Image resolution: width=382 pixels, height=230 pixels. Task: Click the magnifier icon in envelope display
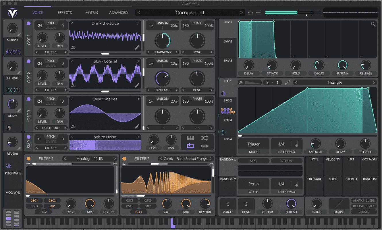[x=373, y=24]
